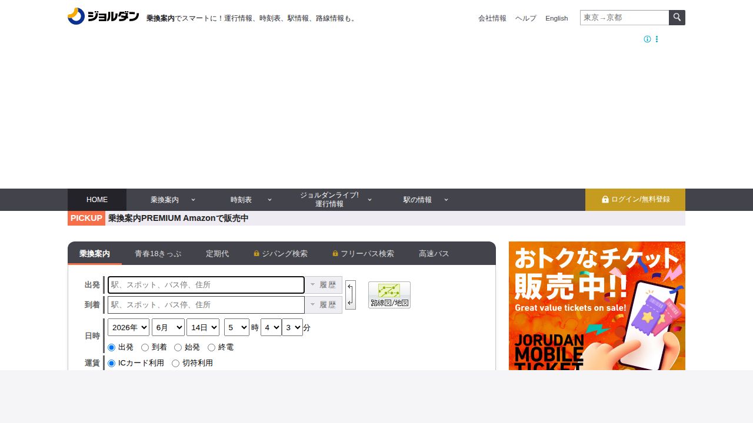Click the Jorudan logo

[x=104, y=16]
